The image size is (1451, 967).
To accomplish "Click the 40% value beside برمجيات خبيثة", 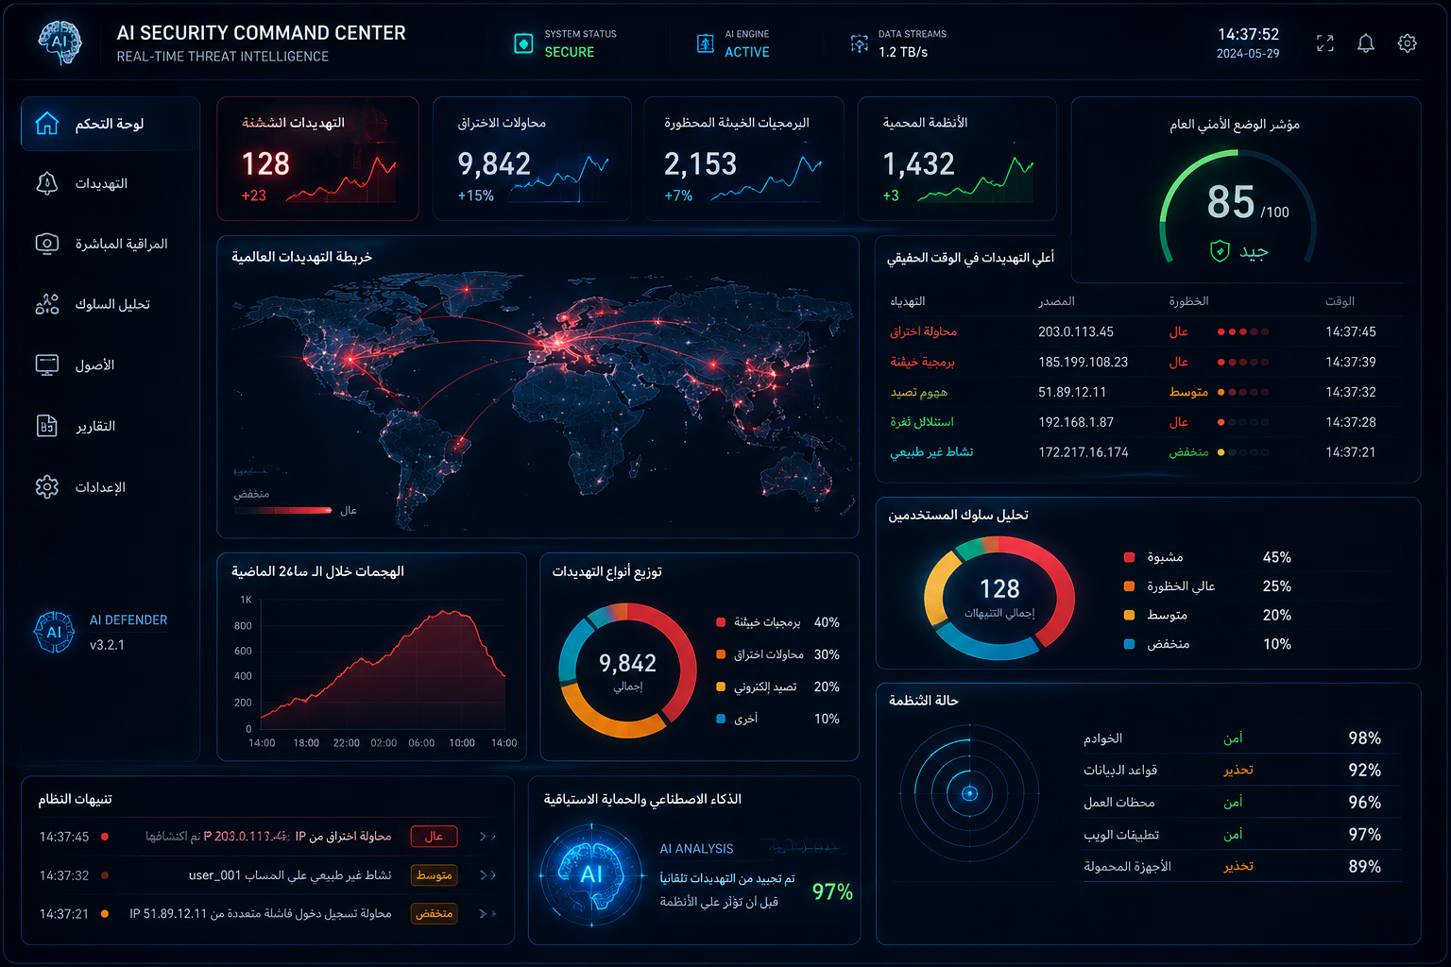I will click(x=827, y=622).
